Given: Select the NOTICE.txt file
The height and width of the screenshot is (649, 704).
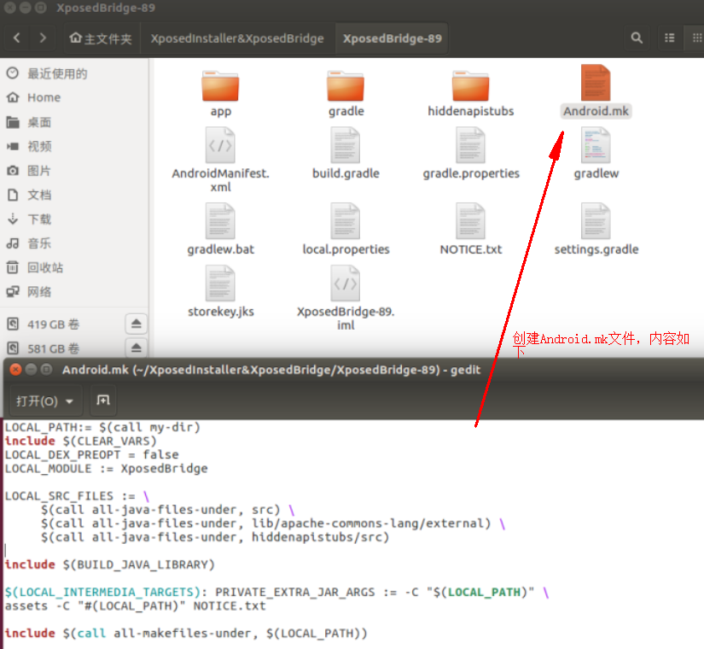Looking at the screenshot, I should click(x=470, y=229).
